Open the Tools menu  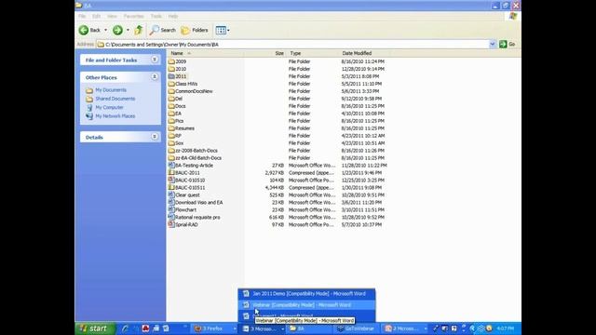156,17
